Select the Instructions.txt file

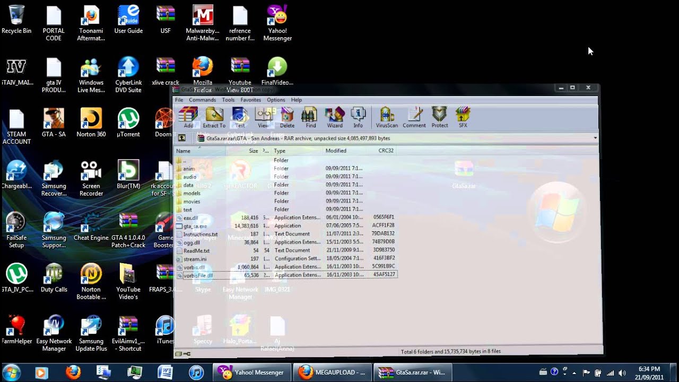pos(285,234)
